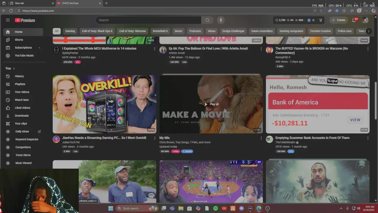
Task: Open Trend Alerts in sidebar
Action: pos(23,155)
